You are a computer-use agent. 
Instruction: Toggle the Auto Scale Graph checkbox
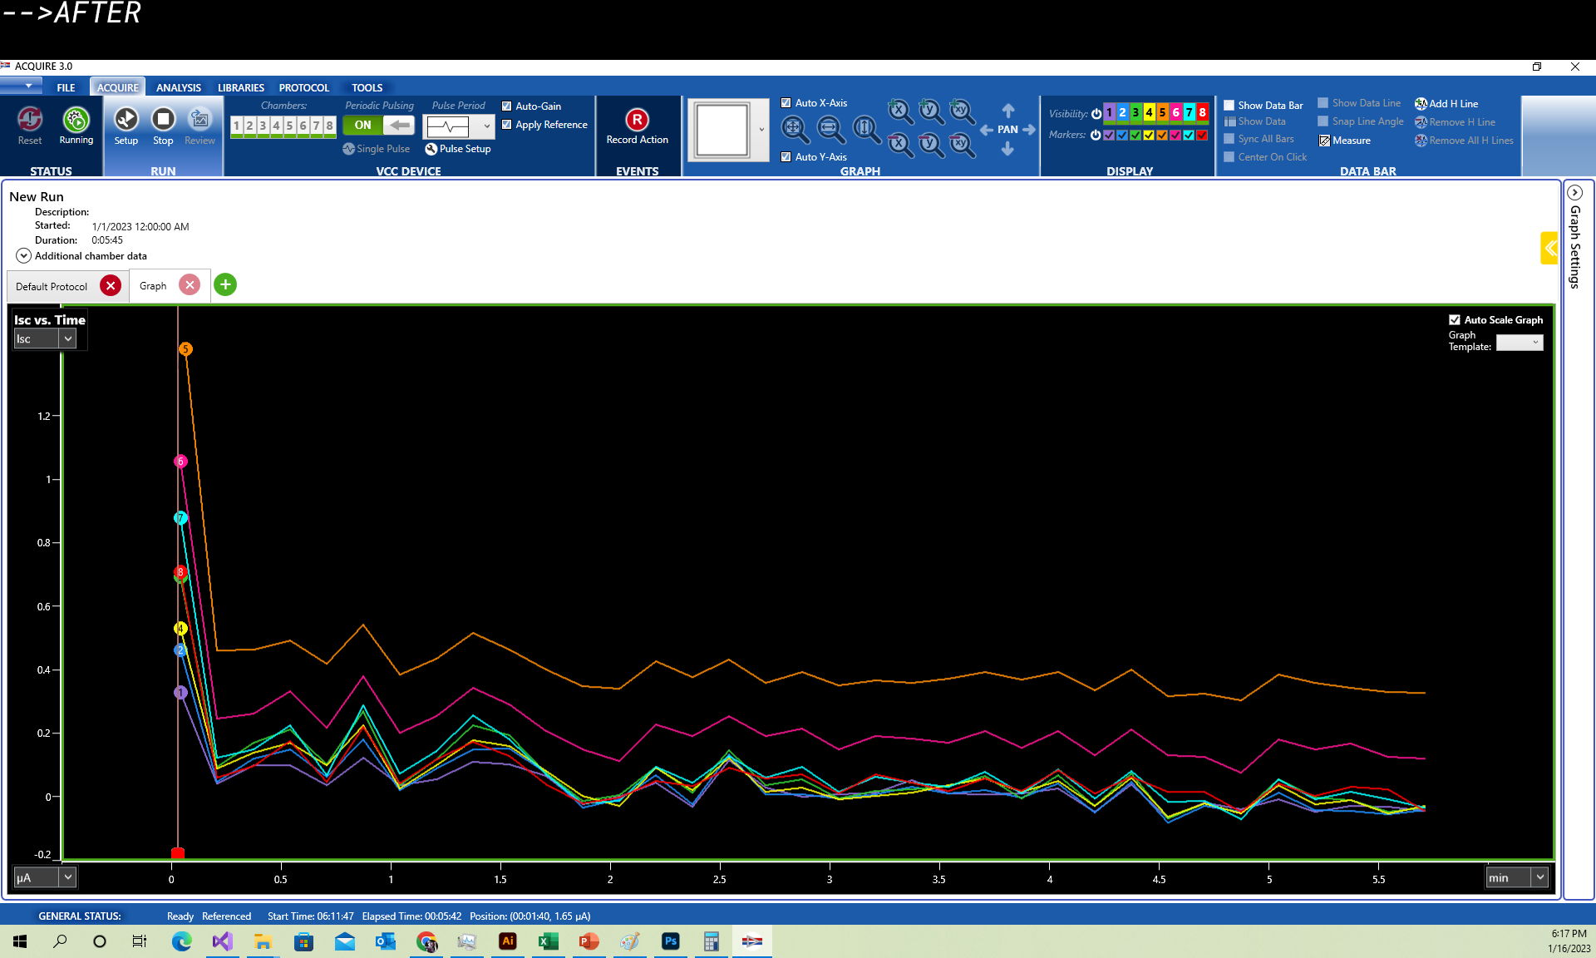(1455, 320)
